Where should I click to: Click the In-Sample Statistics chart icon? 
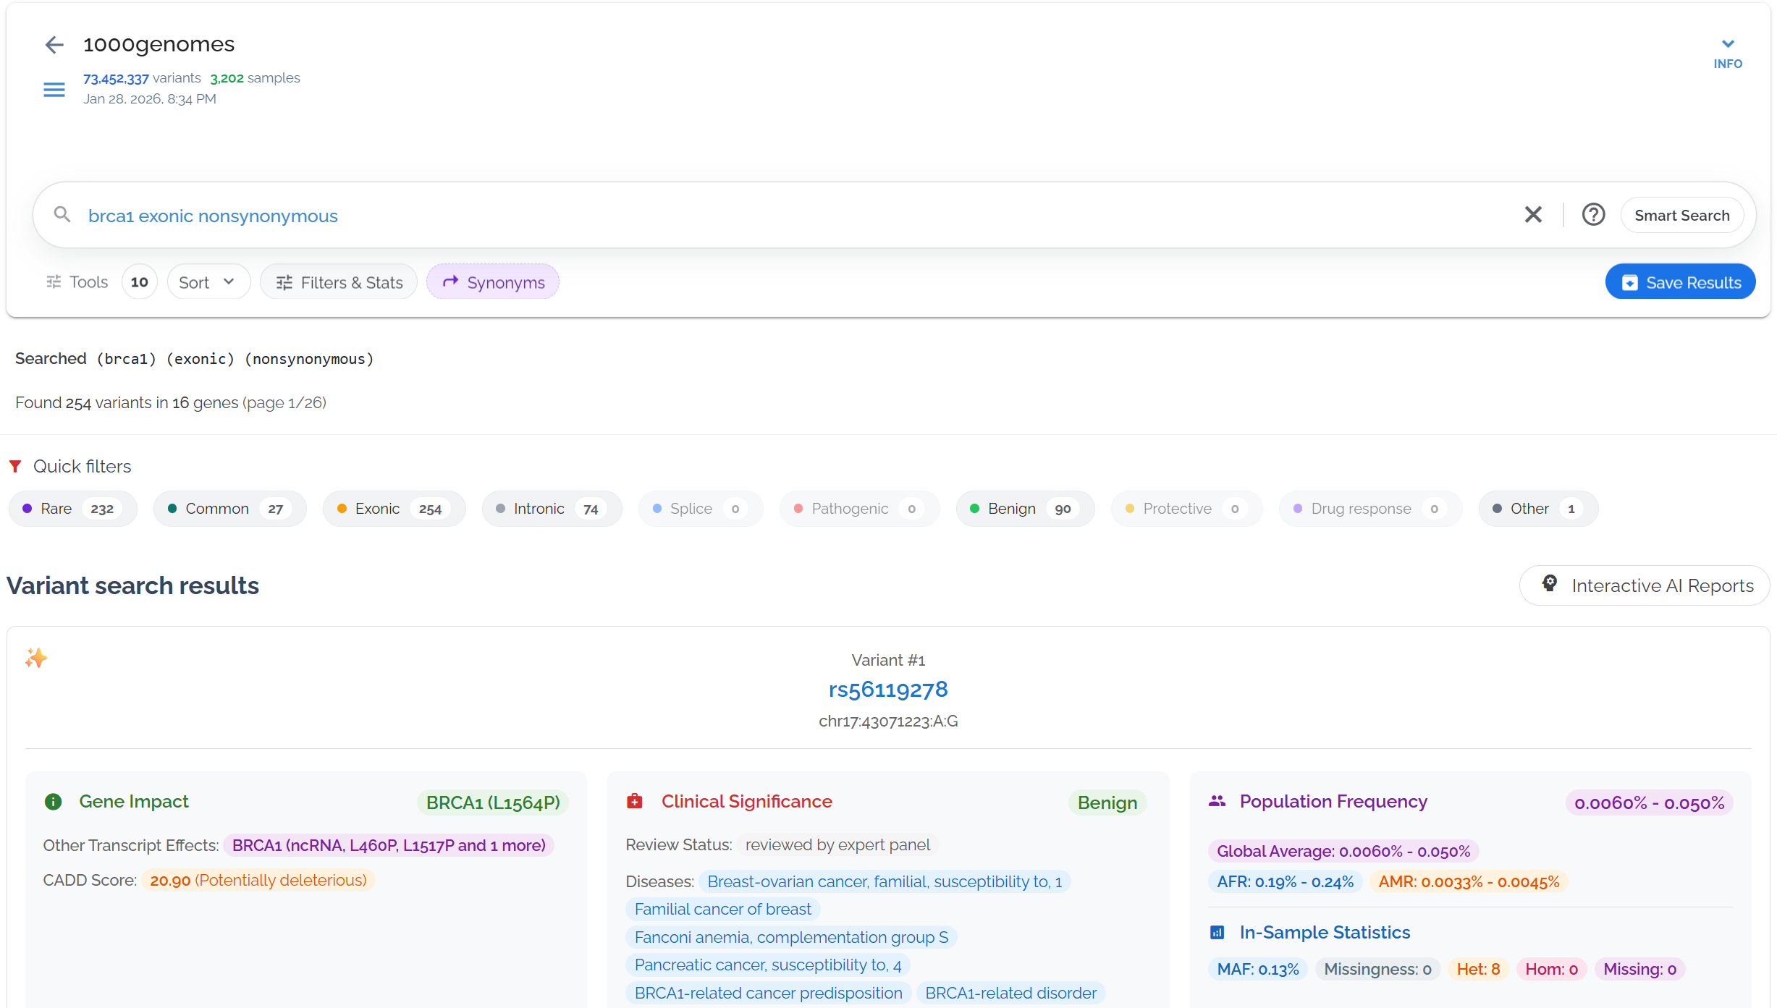point(1217,933)
